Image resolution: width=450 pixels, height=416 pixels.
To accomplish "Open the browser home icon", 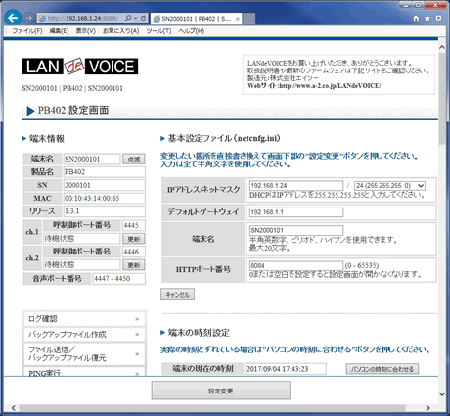I will 416,18.
